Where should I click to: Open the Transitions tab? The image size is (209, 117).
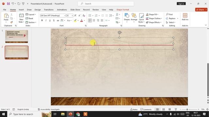(49, 10)
